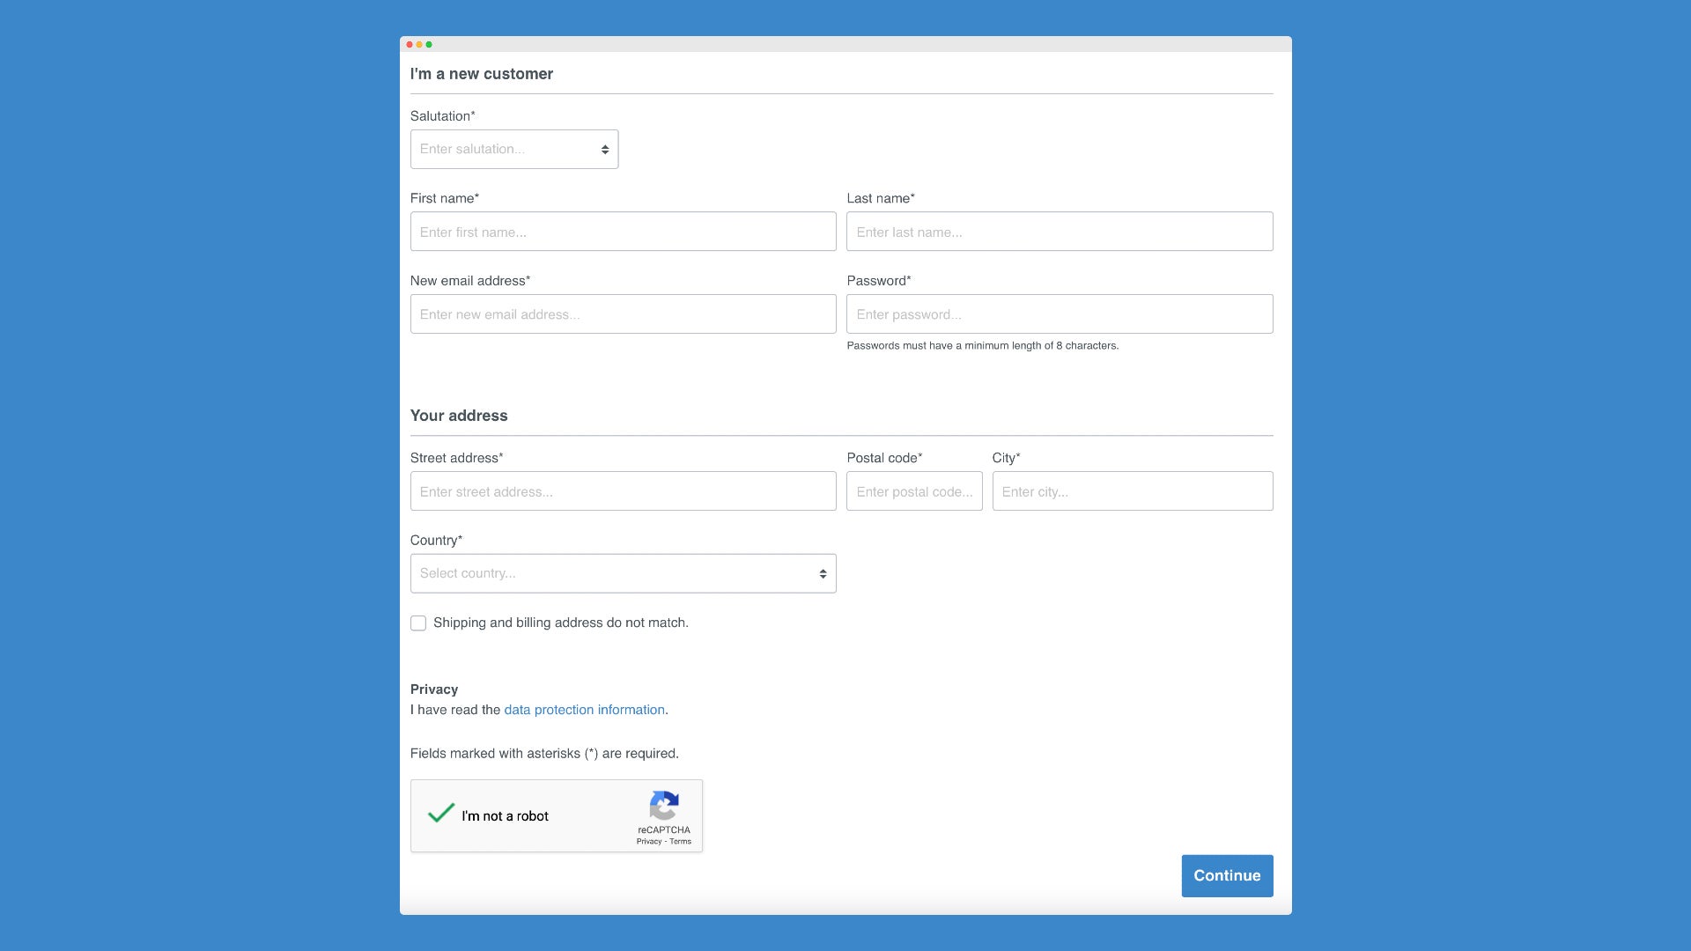
Task: Click the green reCAPTCHA checkmark
Action: (441, 813)
